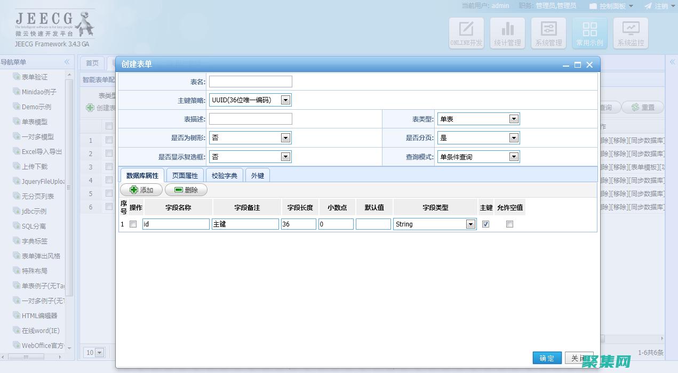Open the 统计管理 chart icon
Image resolution: width=678 pixels, height=373 pixels.
(x=507, y=33)
